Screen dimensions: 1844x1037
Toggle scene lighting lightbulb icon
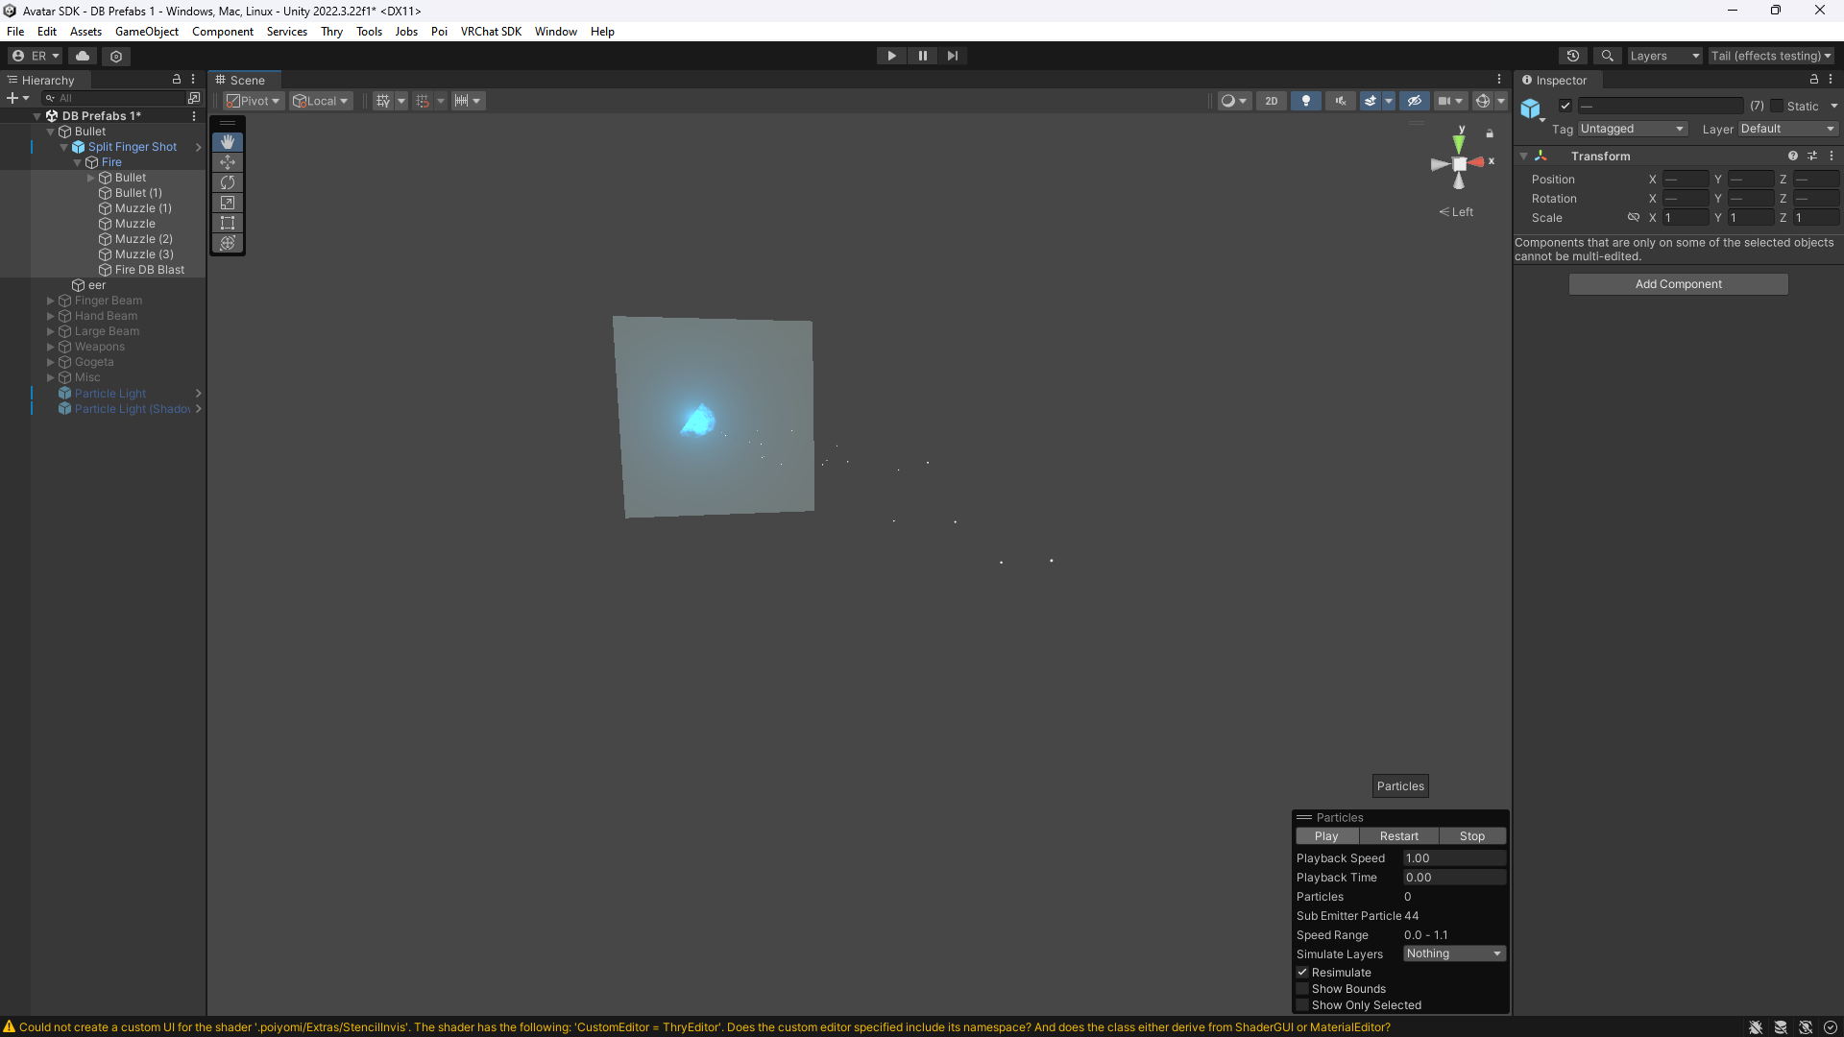pos(1305,101)
